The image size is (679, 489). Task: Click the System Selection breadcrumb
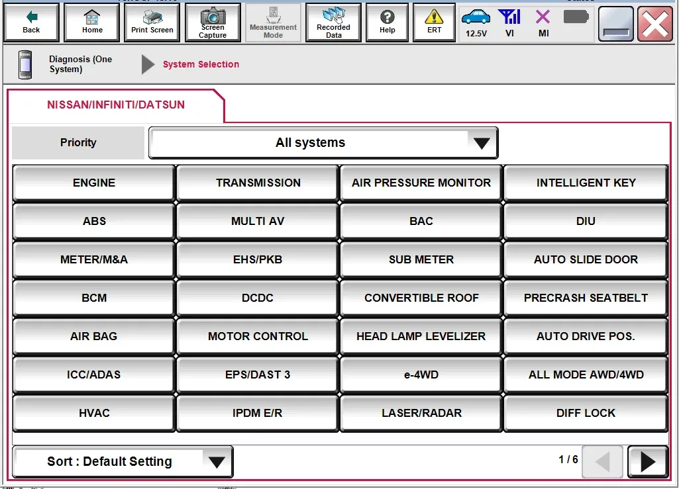pyautogui.click(x=201, y=64)
